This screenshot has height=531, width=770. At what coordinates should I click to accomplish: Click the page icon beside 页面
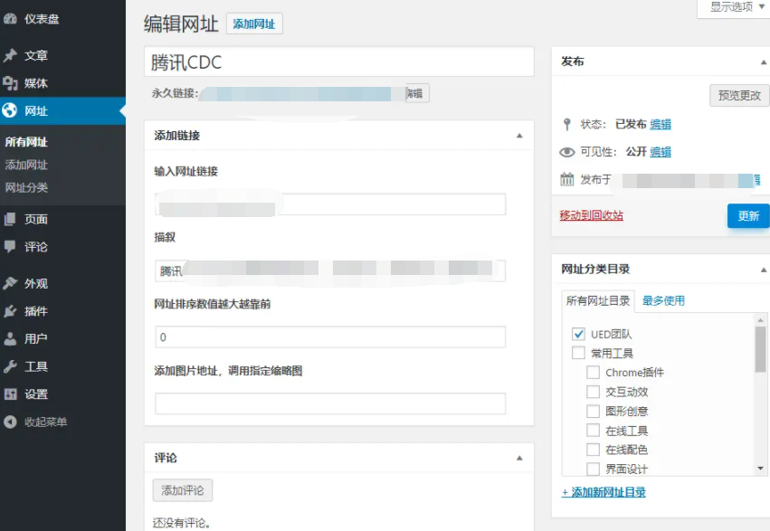click(x=10, y=219)
